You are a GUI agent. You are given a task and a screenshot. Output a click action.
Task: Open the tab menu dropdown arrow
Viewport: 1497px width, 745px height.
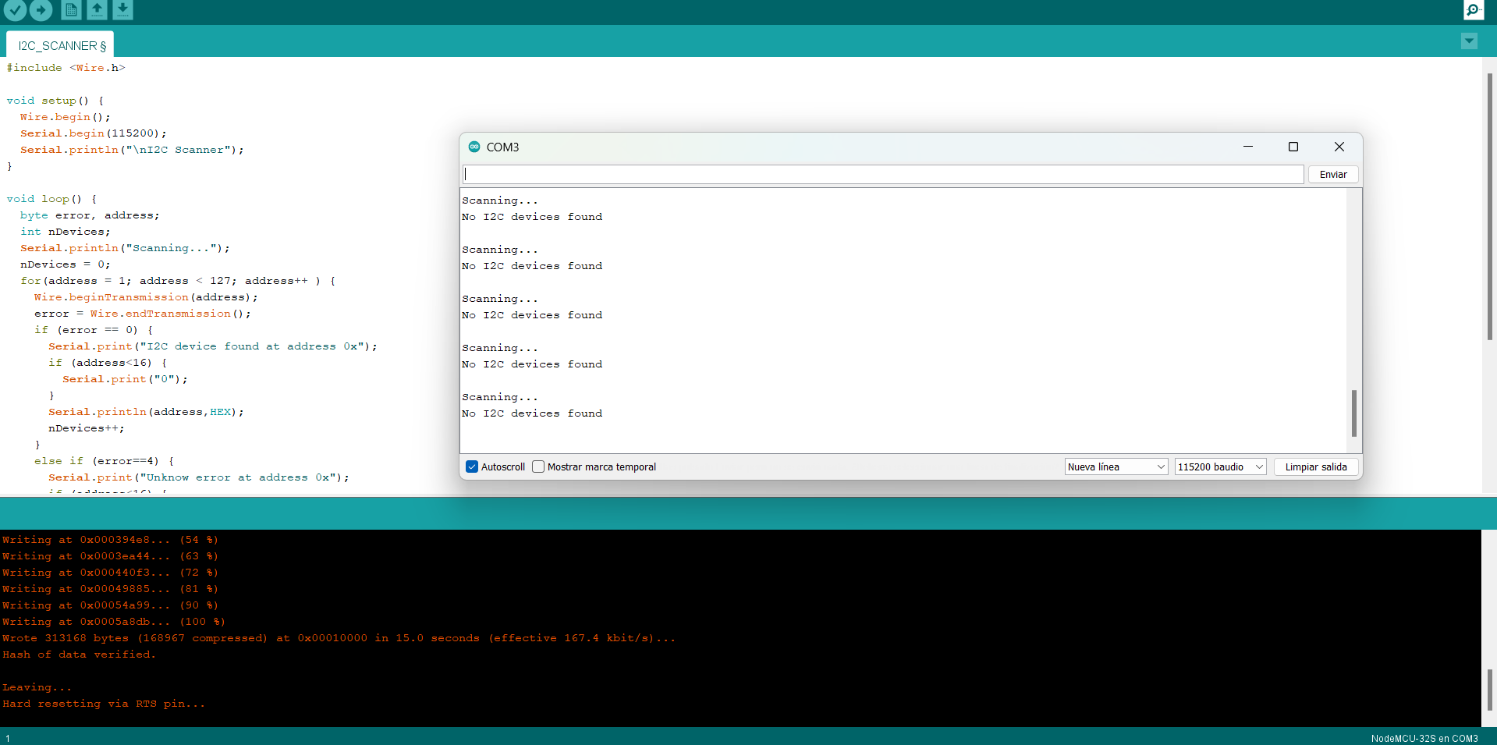(1469, 41)
